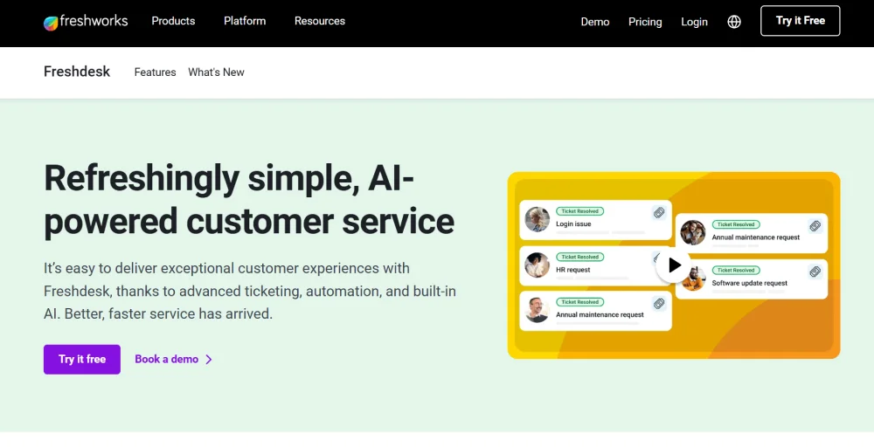Click attachment icon on Software update request ticket
Viewport: 874px width, 447px height.
[815, 272]
